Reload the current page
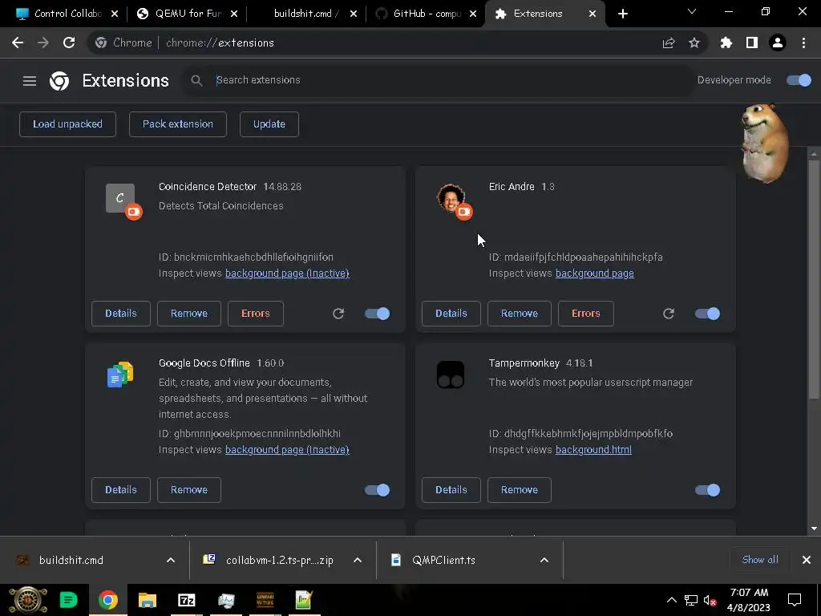The image size is (821, 616). (69, 43)
